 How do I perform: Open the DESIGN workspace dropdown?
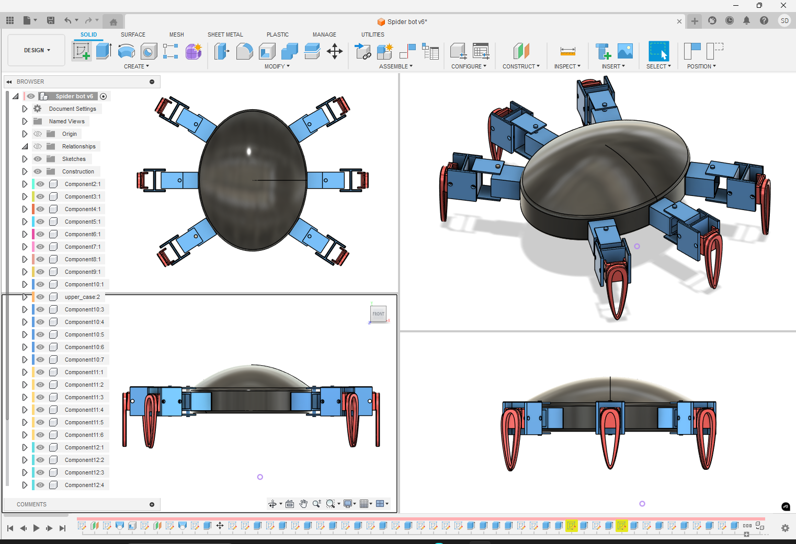37,50
